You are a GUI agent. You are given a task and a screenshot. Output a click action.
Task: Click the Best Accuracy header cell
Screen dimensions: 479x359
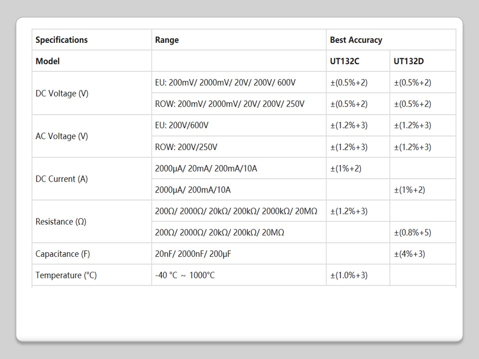click(356, 40)
